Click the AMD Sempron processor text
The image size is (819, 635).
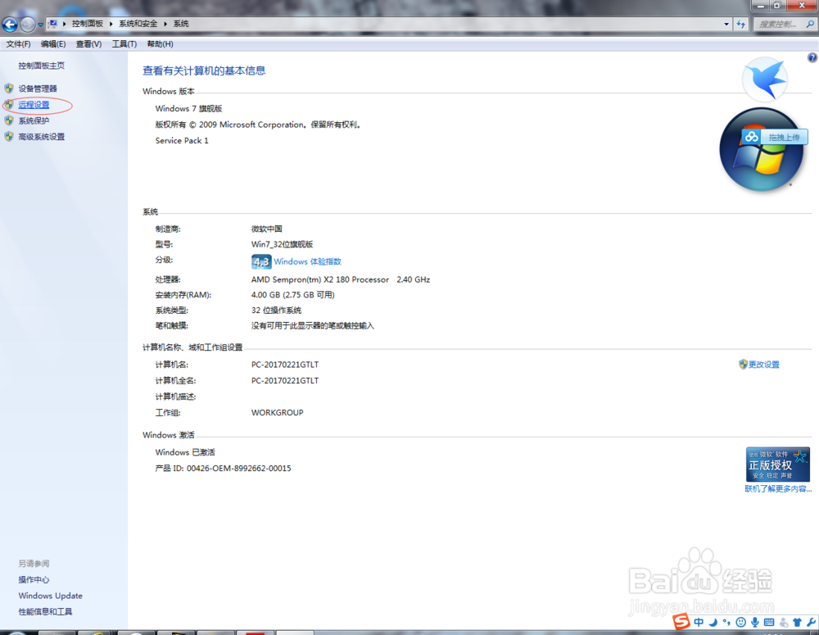[341, 279]
